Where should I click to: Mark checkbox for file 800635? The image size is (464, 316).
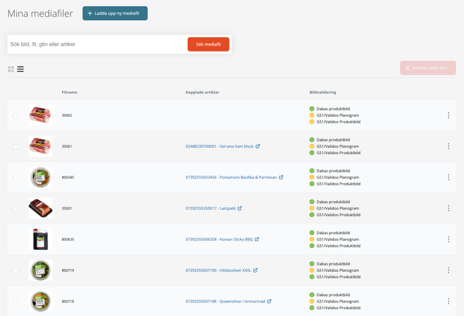(16, 240)
